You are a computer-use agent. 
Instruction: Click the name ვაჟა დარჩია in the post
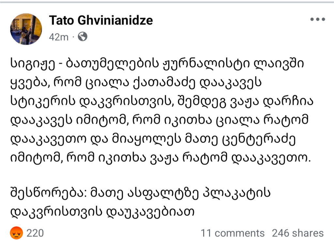click(272, 101)
